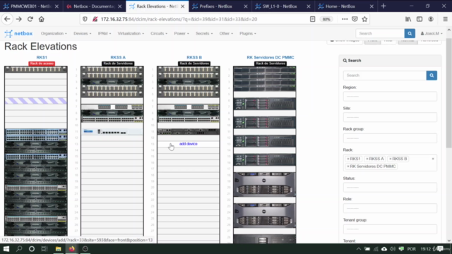This screenshot has width=452, height=254.
Task: Bookmark this page with the star
Action: coord(364,19)
